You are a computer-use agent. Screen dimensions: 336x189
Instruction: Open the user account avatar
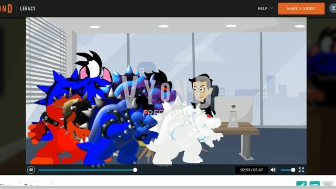(x=333, y=8)
